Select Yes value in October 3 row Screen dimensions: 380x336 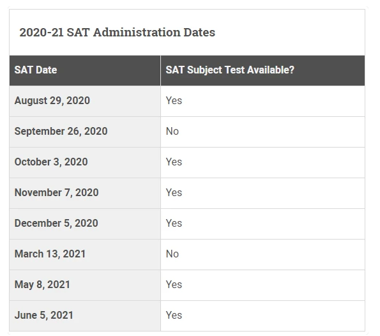click(174, 162)
